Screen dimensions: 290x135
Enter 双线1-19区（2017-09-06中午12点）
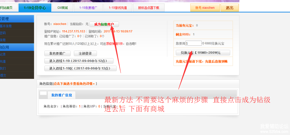[x=80, y=68]
